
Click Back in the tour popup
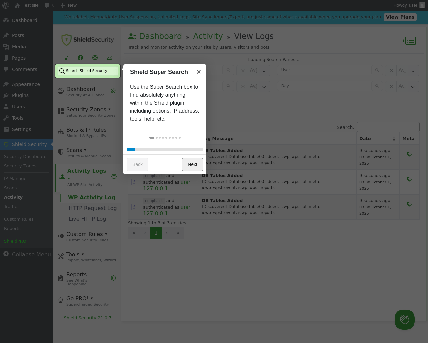point(137,164)
